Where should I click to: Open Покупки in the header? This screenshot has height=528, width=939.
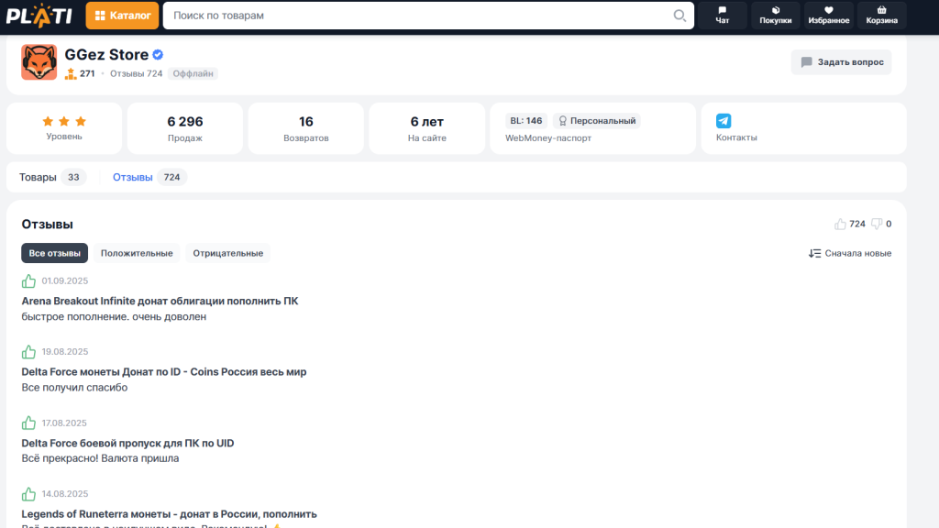776,15
